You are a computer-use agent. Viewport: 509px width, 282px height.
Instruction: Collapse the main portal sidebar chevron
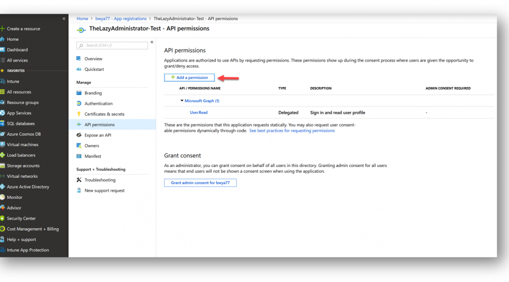(64, 19)
